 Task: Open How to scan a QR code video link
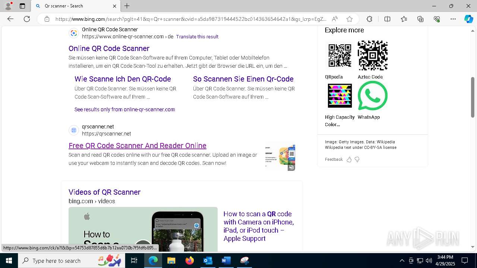[x=259, y=226]
